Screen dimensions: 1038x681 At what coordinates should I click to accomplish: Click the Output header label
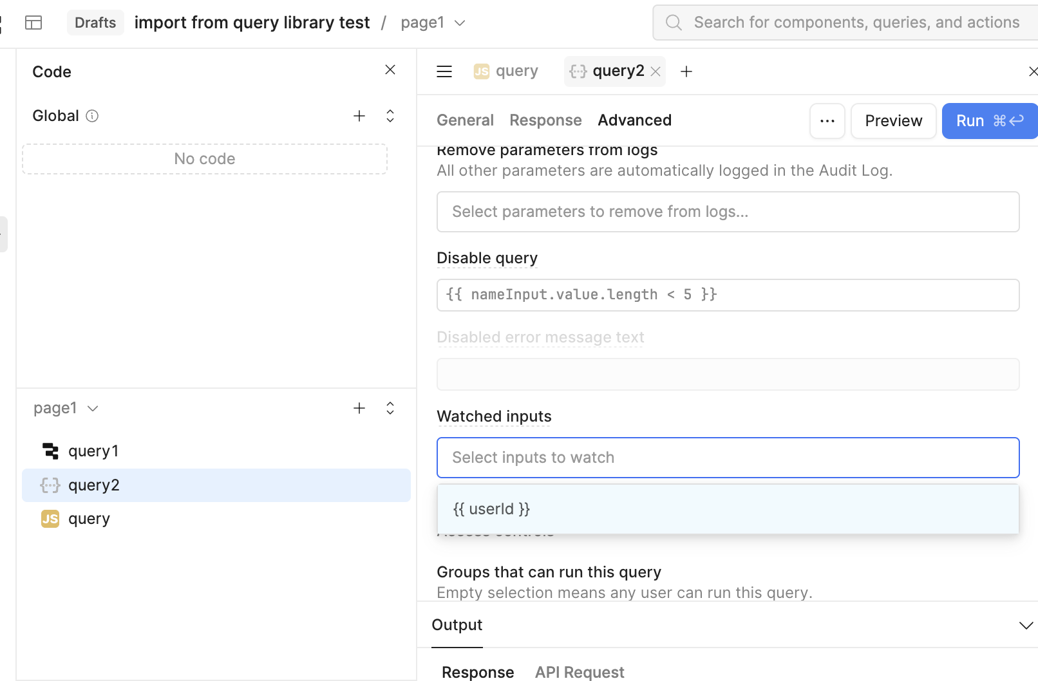(457, 625)
